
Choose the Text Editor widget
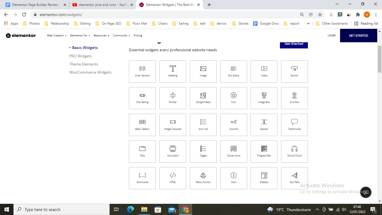[234, 71]
